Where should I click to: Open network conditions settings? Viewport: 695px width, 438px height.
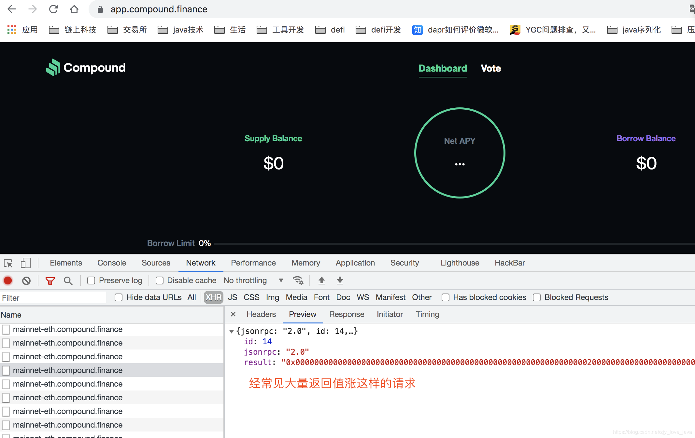(x=298, y=281)
